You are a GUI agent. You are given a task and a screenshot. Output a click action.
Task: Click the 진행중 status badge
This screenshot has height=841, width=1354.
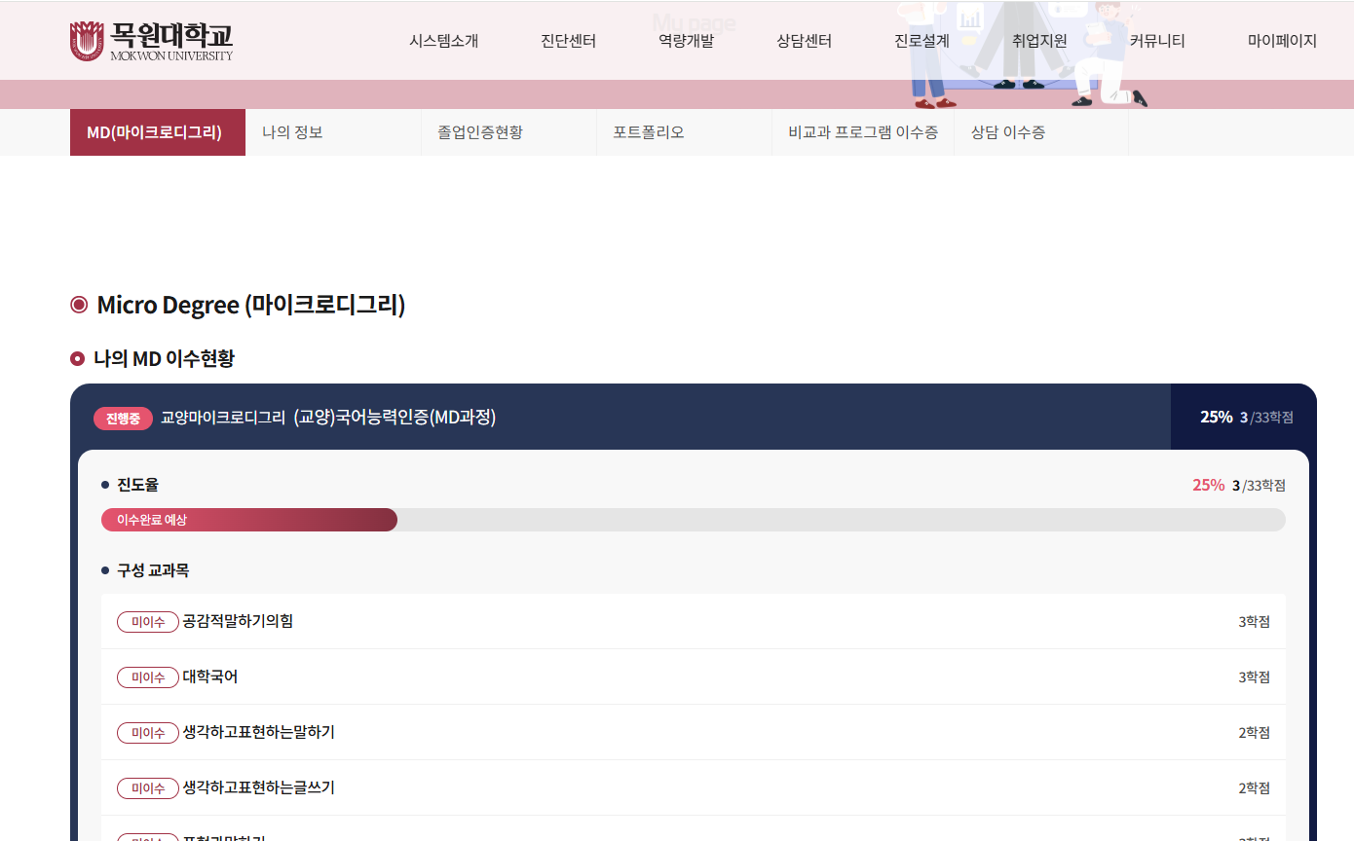click(123, 419)
